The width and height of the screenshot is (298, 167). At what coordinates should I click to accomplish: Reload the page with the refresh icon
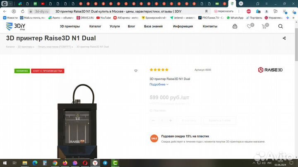click(23, 12)
